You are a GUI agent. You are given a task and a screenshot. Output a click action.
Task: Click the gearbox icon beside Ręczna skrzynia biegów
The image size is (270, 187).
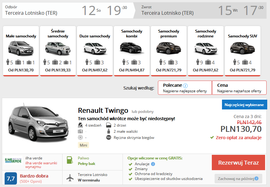point(109,137)
